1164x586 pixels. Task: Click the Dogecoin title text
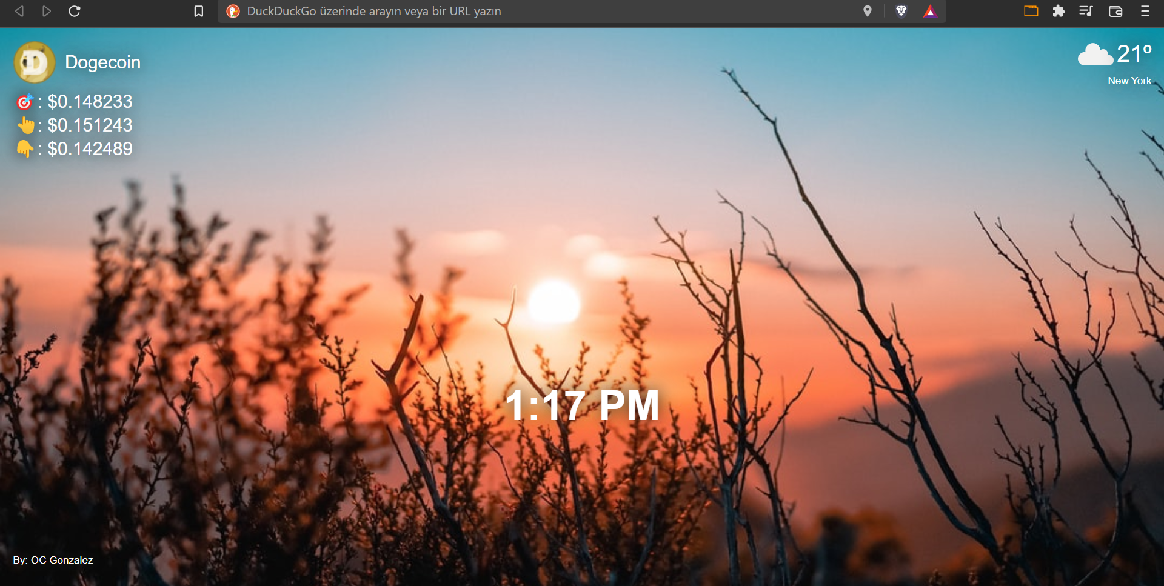pos(102,62)
